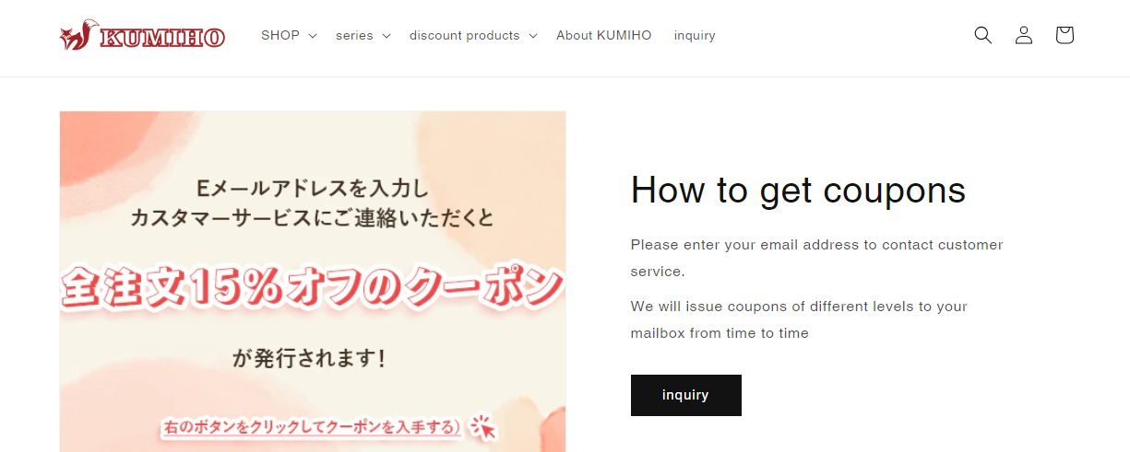This screenshot has height=452, width=1130.
Task: Go to homepage via KUMIHO logo
Action: tap(142, 35)
